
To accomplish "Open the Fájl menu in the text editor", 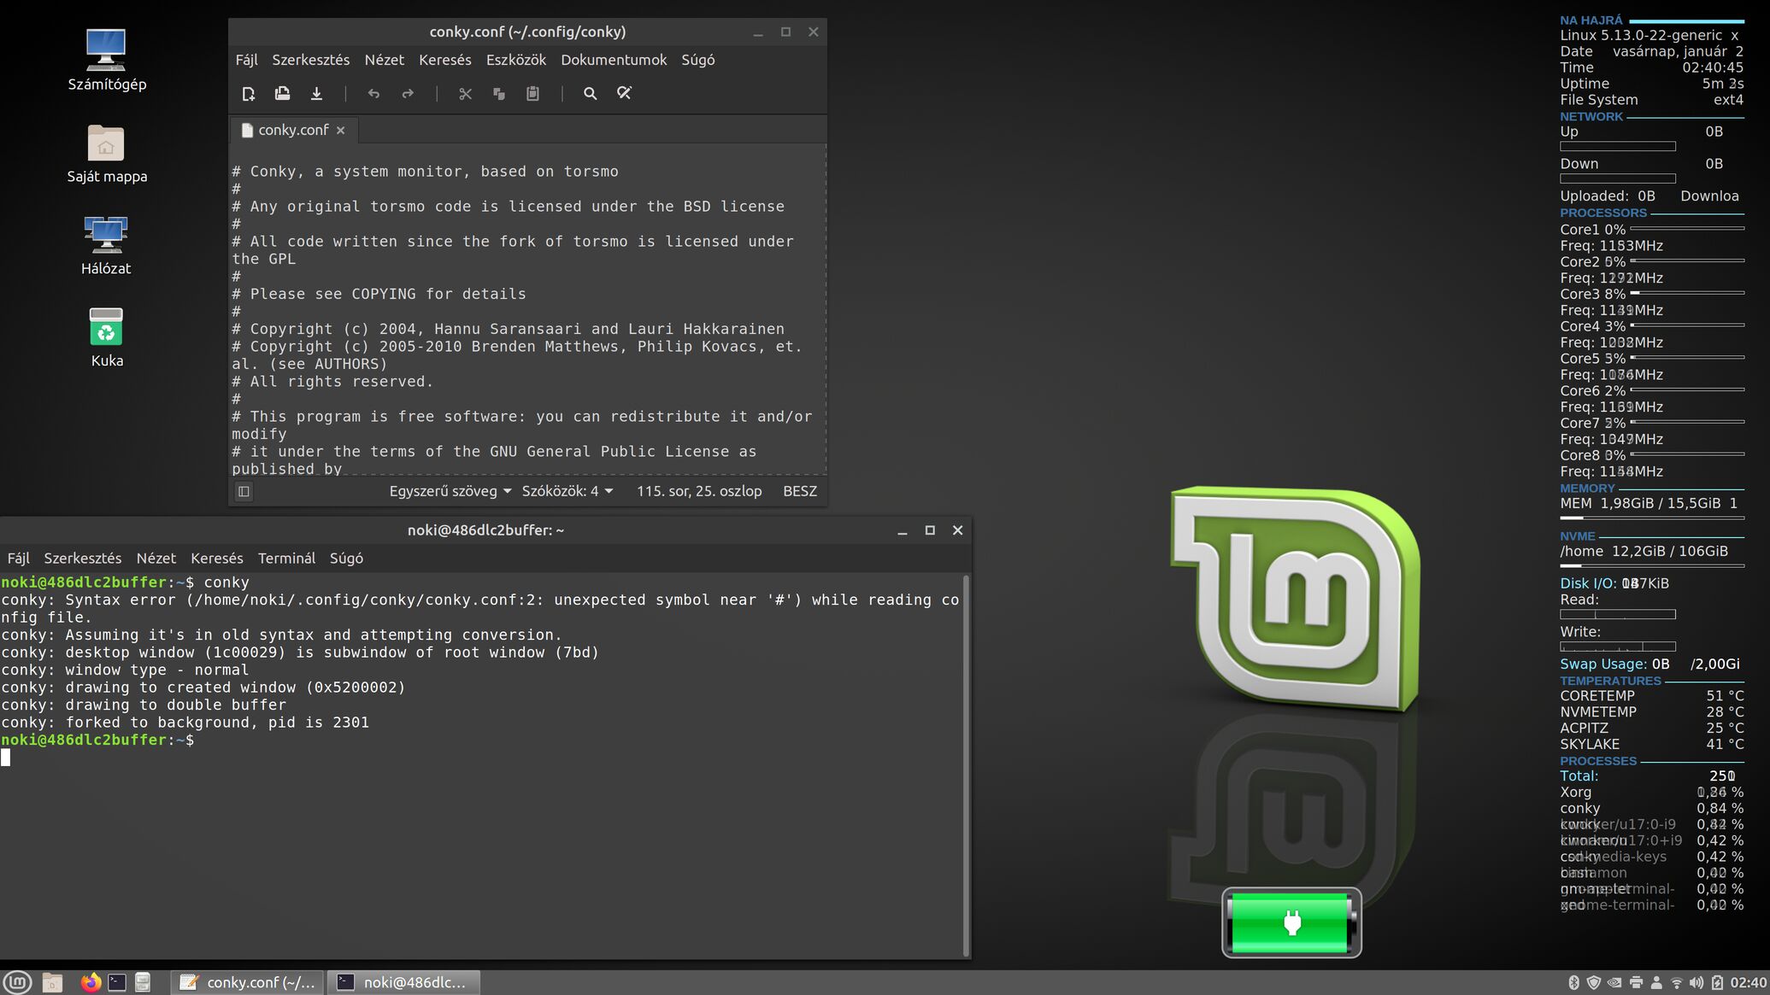I will tap(246, 60).
